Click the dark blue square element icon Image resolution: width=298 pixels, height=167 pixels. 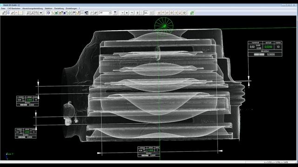coord(65,13)
